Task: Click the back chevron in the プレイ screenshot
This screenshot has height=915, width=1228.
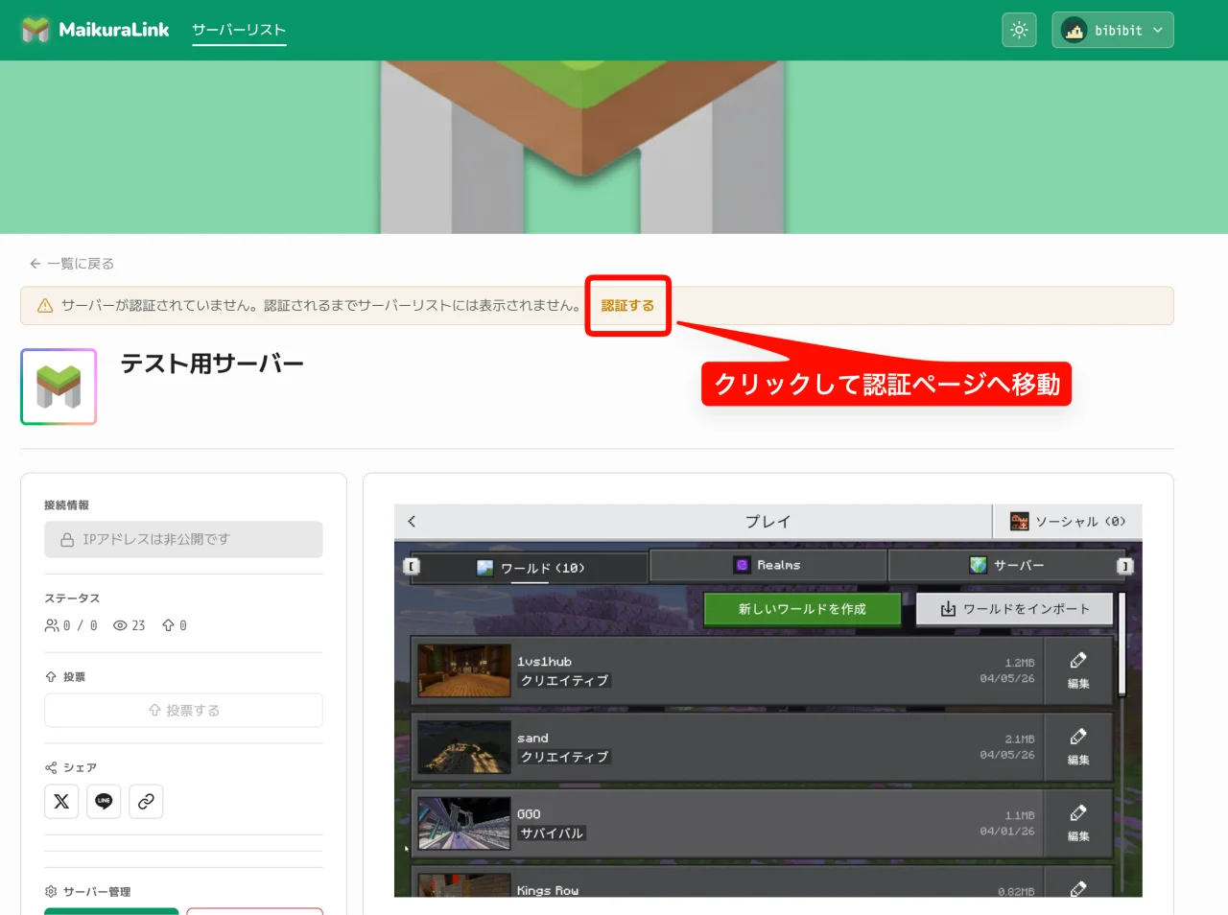Action: click(412, 521)
